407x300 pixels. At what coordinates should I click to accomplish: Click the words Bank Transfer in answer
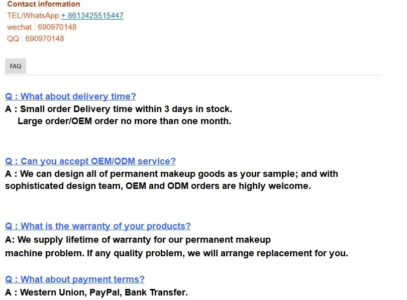tap(156, 292)
